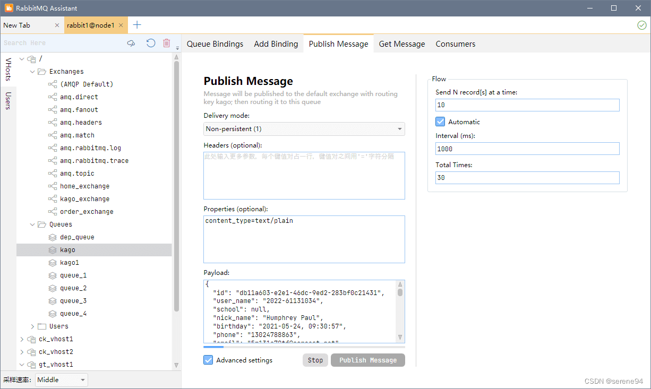Collapse the gt_vhost1 node
651x389 pixels.
point(22,365)
